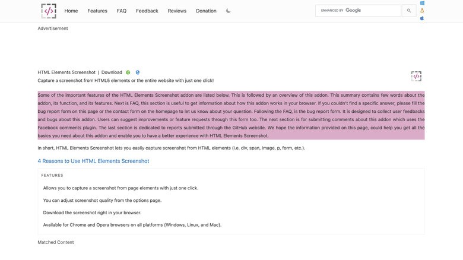463x260 pixels.
Task: Click the "HTML Elements Screenshot" title text
Action: click(66, 72)
